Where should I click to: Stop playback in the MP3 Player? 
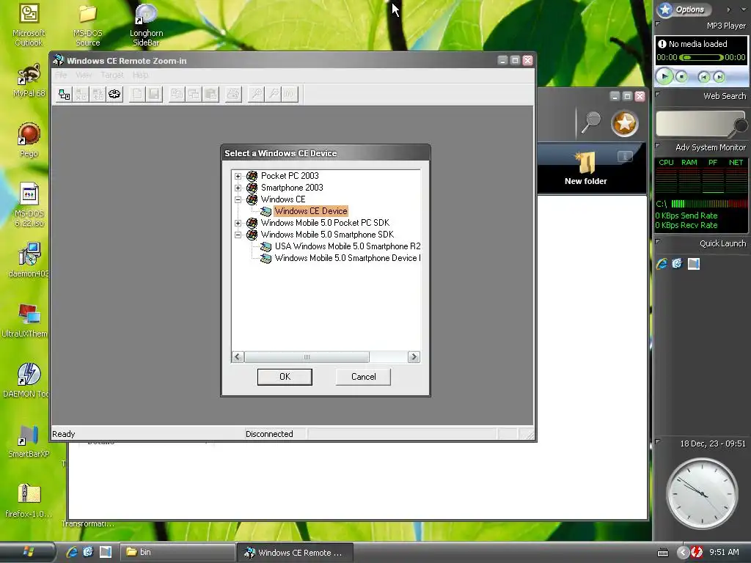pyautogui.click(x=681, y=76)
